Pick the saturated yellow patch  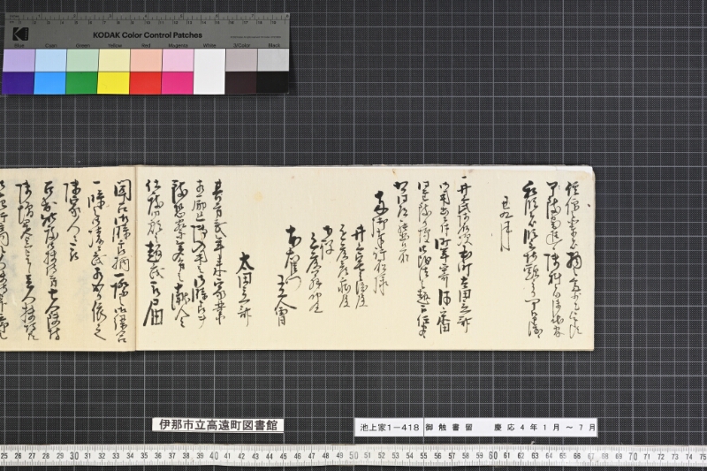coord(114,83)
